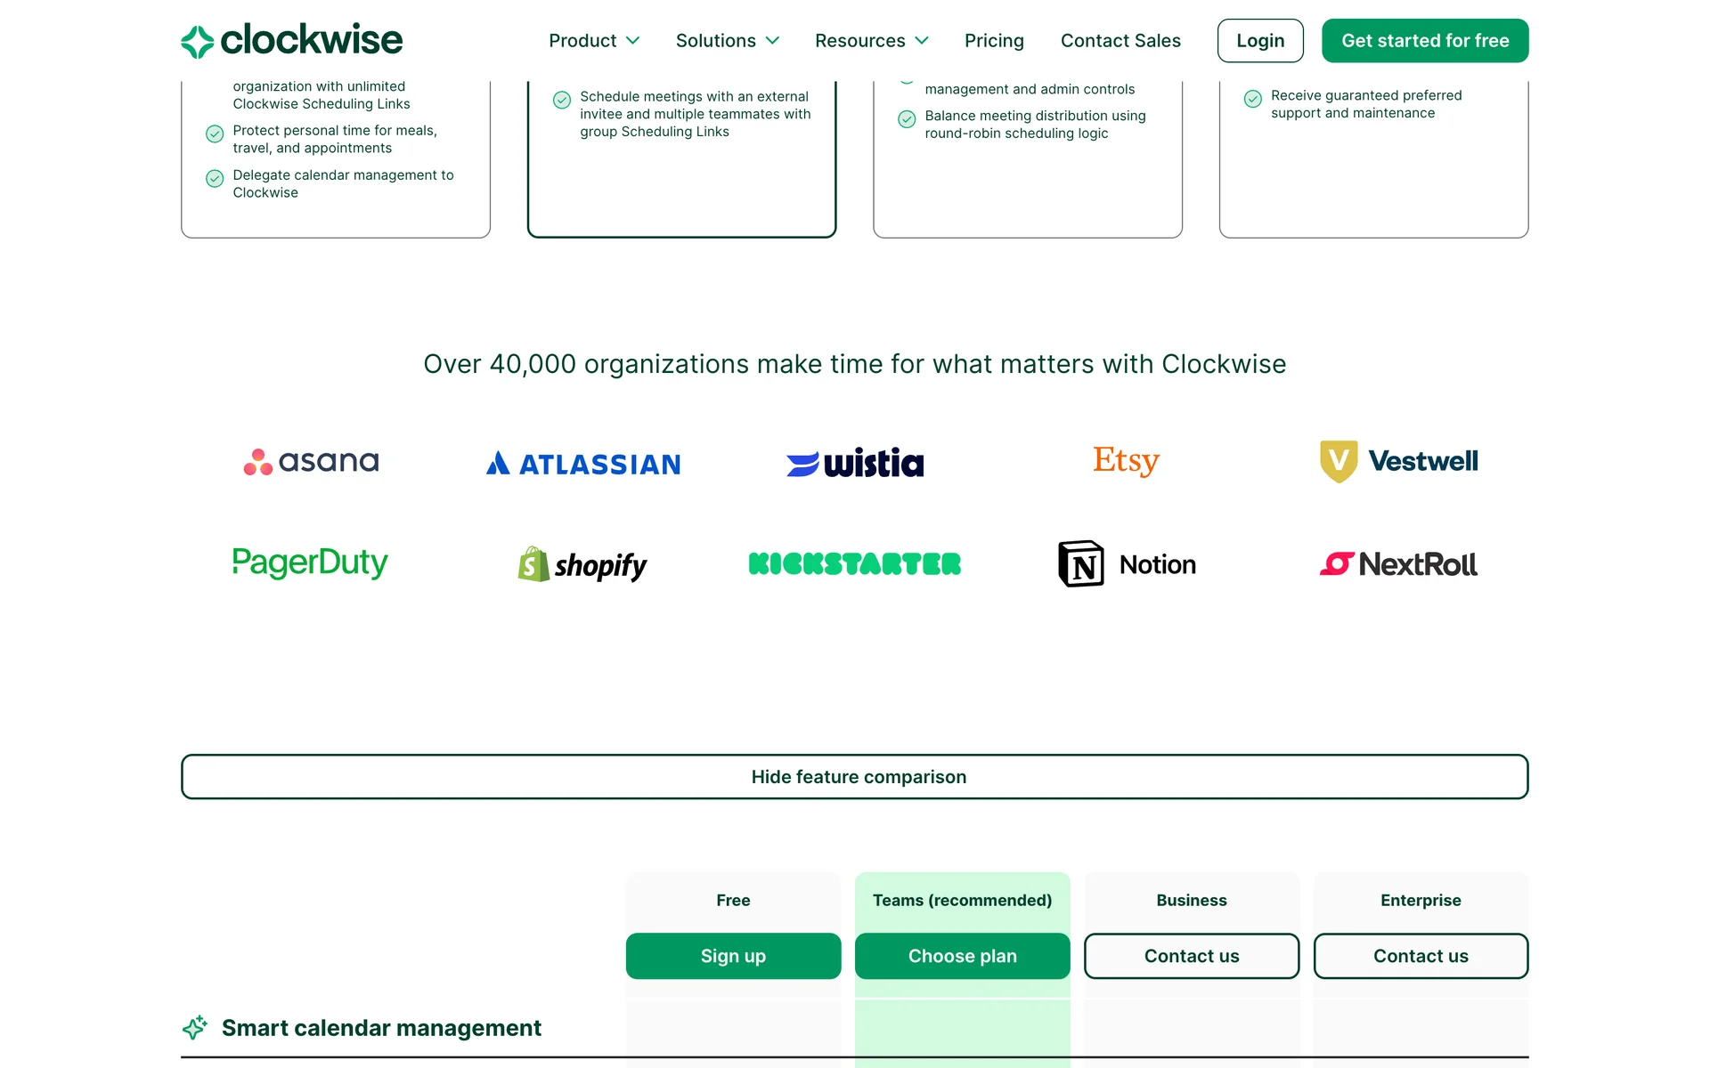1710x1068 pixels.
Task: Click the checkmark beside Receive guaranteed preferred support
Action: coord(1252,99)
